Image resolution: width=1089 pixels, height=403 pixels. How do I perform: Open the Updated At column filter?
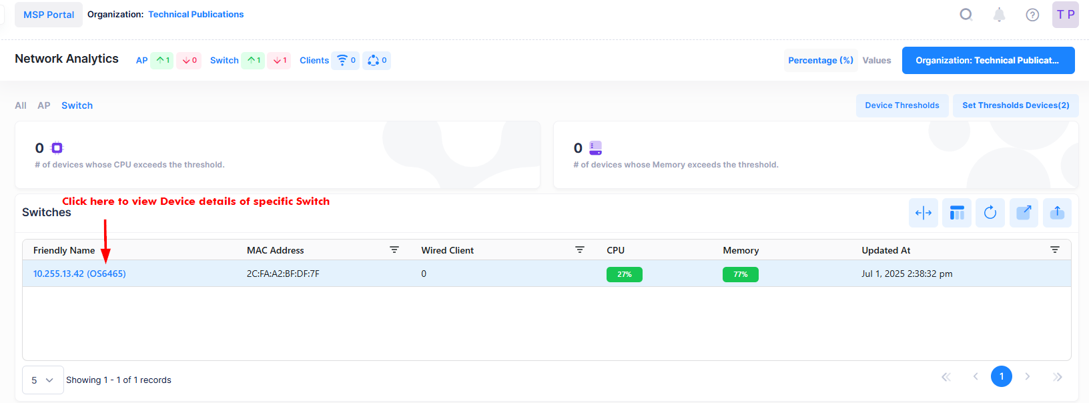1055,250
